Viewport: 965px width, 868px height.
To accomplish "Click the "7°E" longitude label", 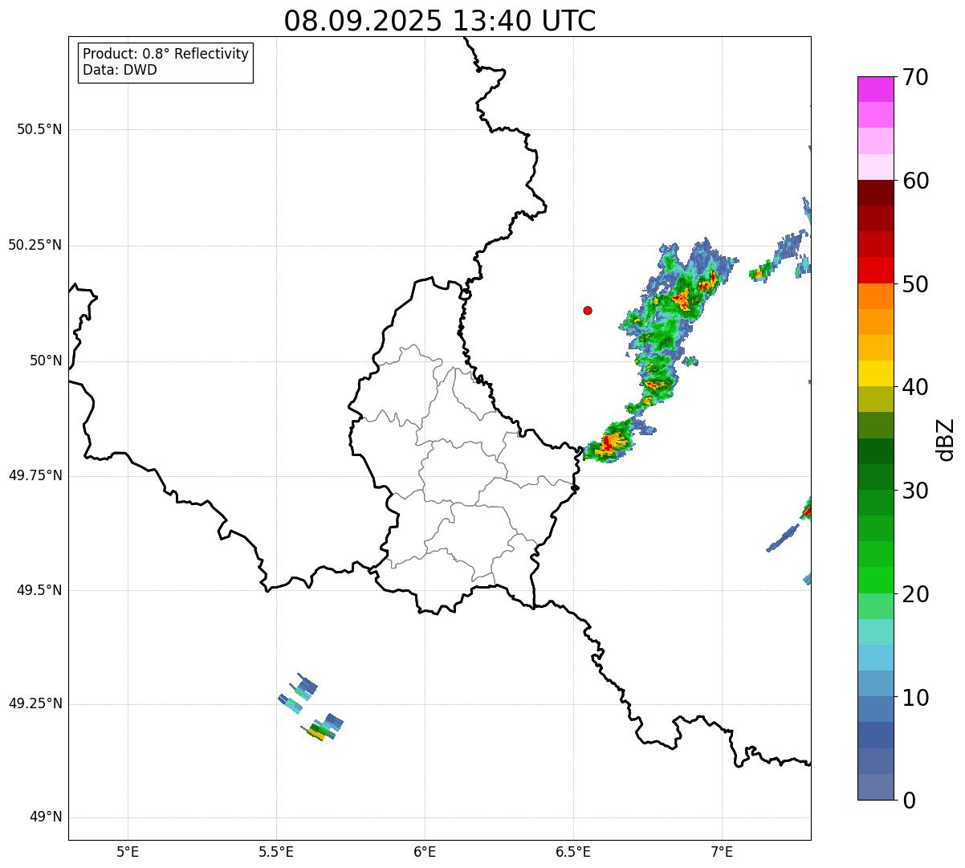I will click(722, 851).
